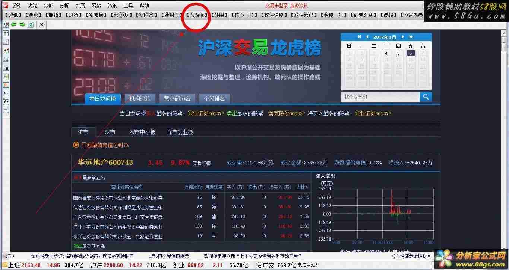
Task: Click the 华远地产600743 stock title
Action: tap(105, 163)
